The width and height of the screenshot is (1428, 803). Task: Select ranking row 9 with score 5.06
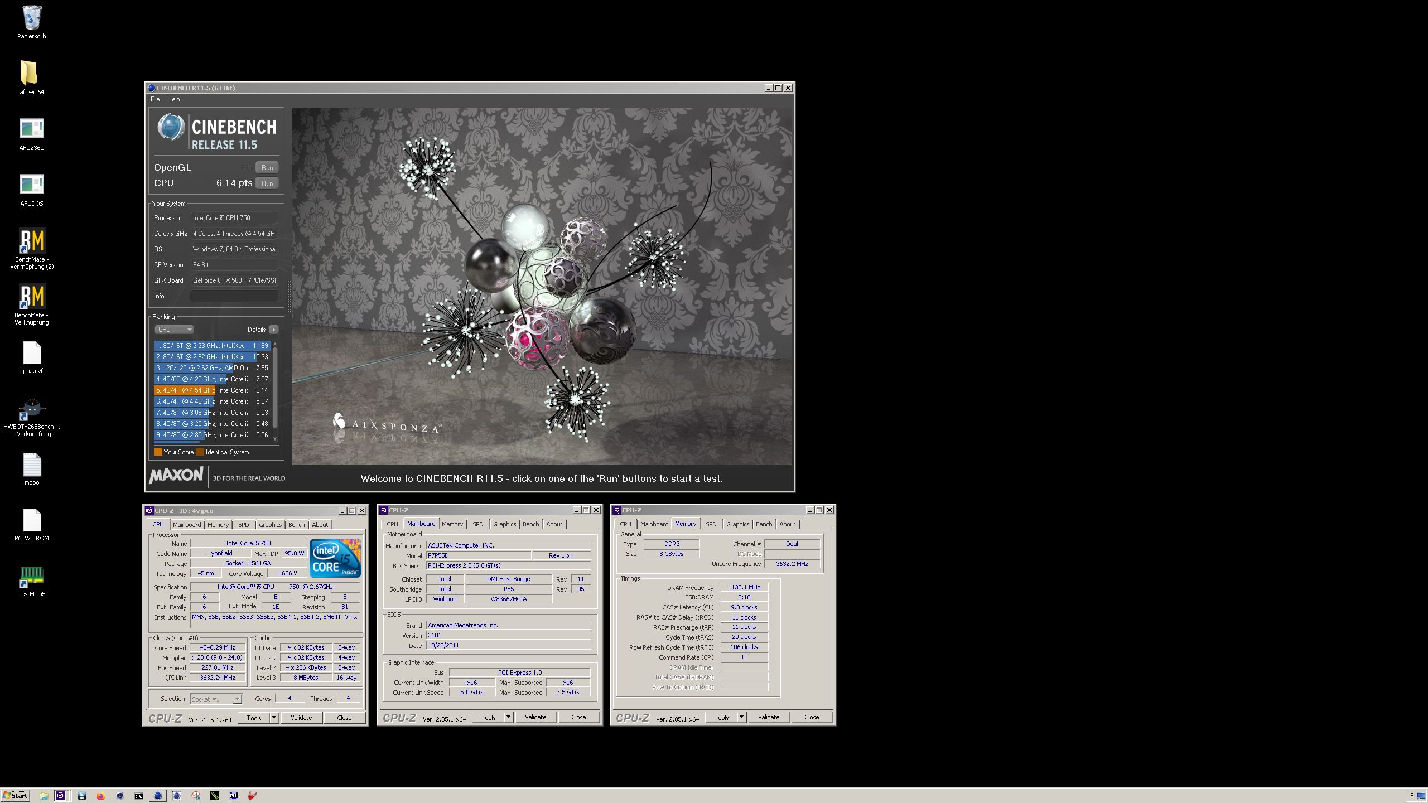212,435
